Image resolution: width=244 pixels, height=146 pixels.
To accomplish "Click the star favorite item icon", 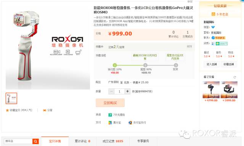I will coord(7,110).
